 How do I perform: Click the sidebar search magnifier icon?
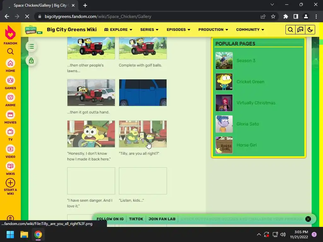coord(10,51)
